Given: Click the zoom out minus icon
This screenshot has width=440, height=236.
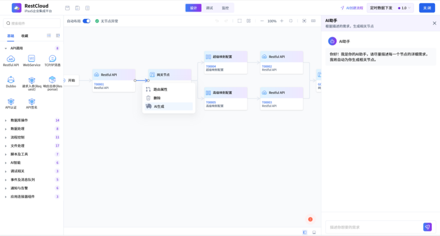Looking at the screenshot, I should pos(262,21).
